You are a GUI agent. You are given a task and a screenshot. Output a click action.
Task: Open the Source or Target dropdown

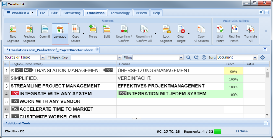click(x=43, y=58)
